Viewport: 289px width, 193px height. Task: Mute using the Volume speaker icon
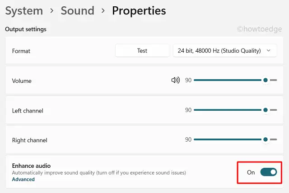(175, 80)
